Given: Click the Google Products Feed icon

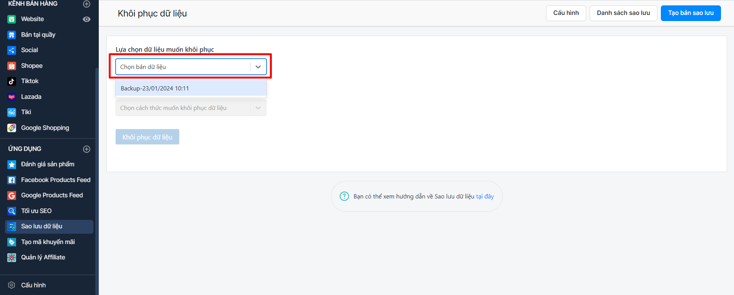Looking at the screenshot, I should [x=12, y=195].
